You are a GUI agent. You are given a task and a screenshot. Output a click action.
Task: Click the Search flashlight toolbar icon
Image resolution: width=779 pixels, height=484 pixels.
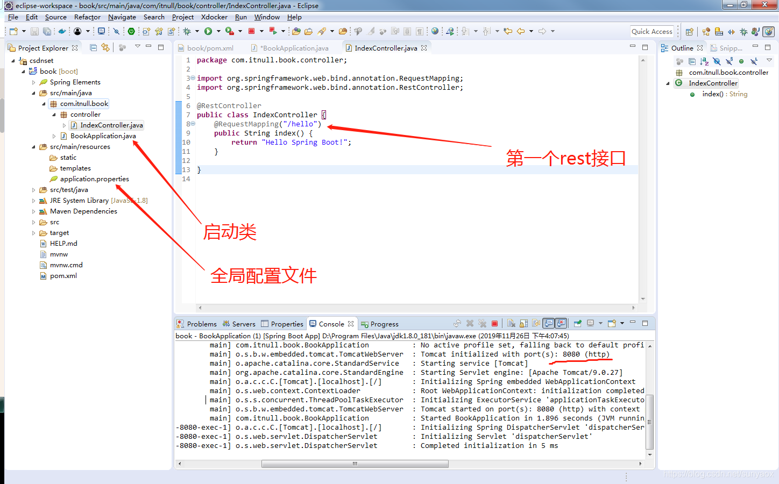tap(321, 31)
